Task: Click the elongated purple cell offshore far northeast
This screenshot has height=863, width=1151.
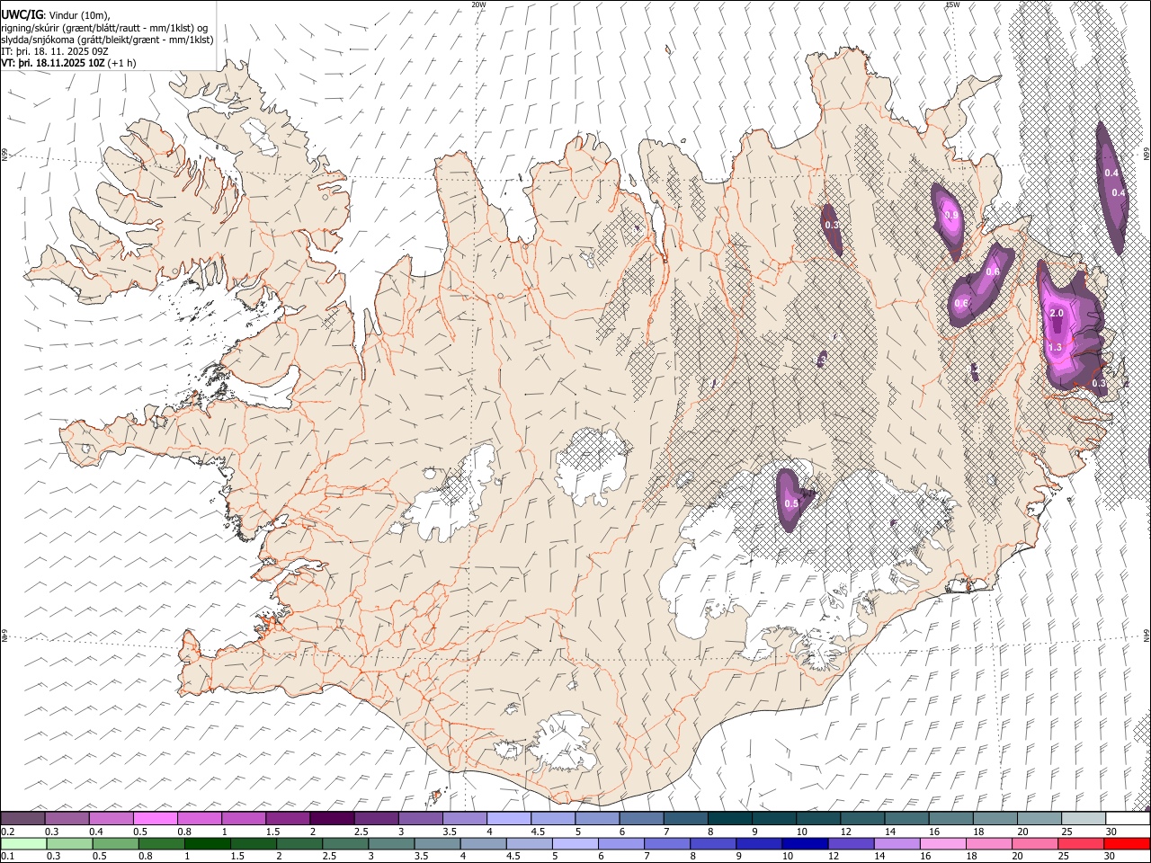Action: (1112, 187)
